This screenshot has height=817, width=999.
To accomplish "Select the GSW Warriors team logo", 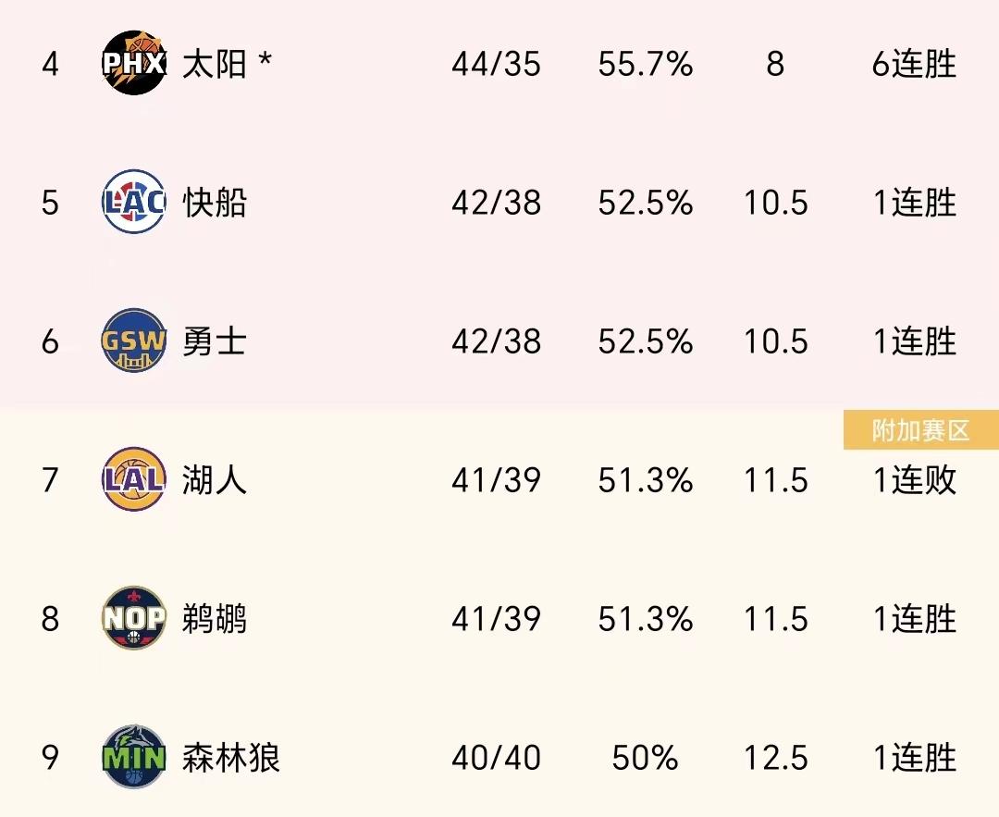I will pyautogui.click(x=134, y=340).
